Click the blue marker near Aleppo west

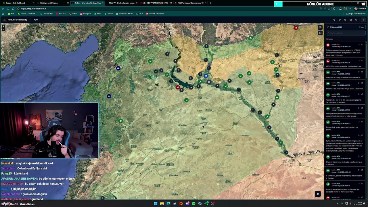click(x=118, y=68)
